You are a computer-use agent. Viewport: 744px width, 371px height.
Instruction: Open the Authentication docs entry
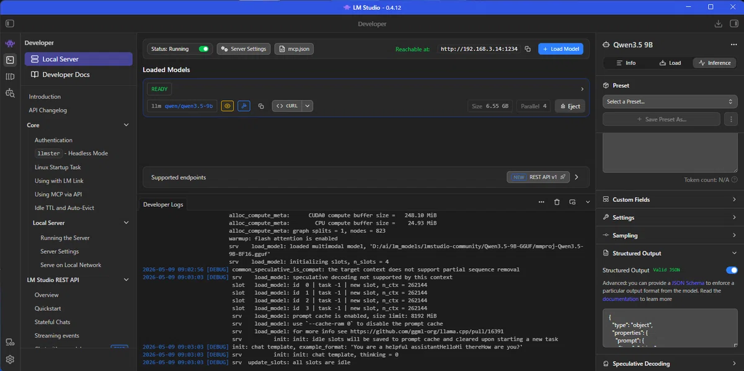coord(53,140)
